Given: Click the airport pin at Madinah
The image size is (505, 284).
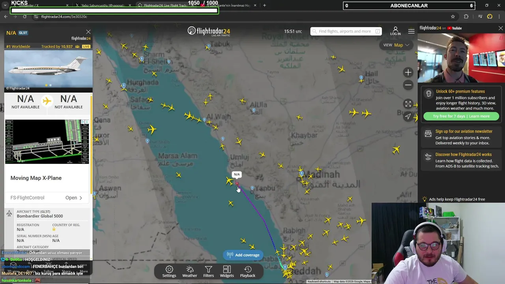Looking at the screenshot, I should pos(302,173).
